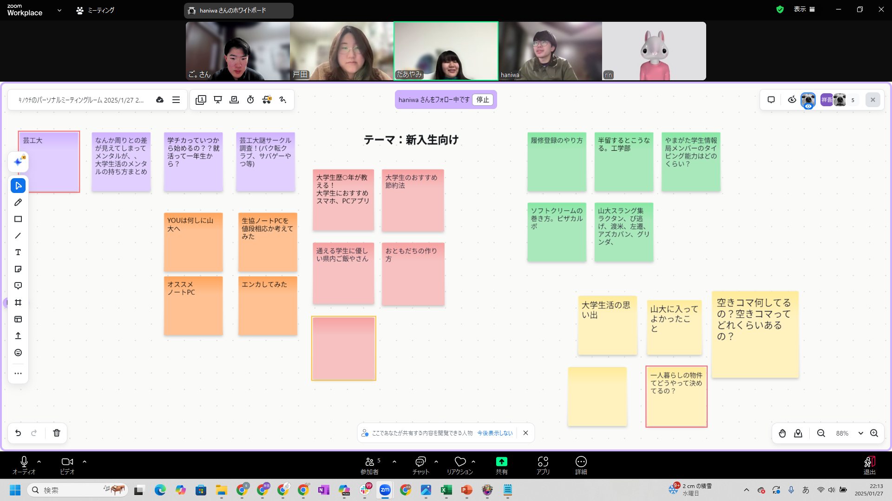Expand the Zoom Workplace dropdown arrow
The width and height of the screenshot is (892, 501).
tap(59, 10)
